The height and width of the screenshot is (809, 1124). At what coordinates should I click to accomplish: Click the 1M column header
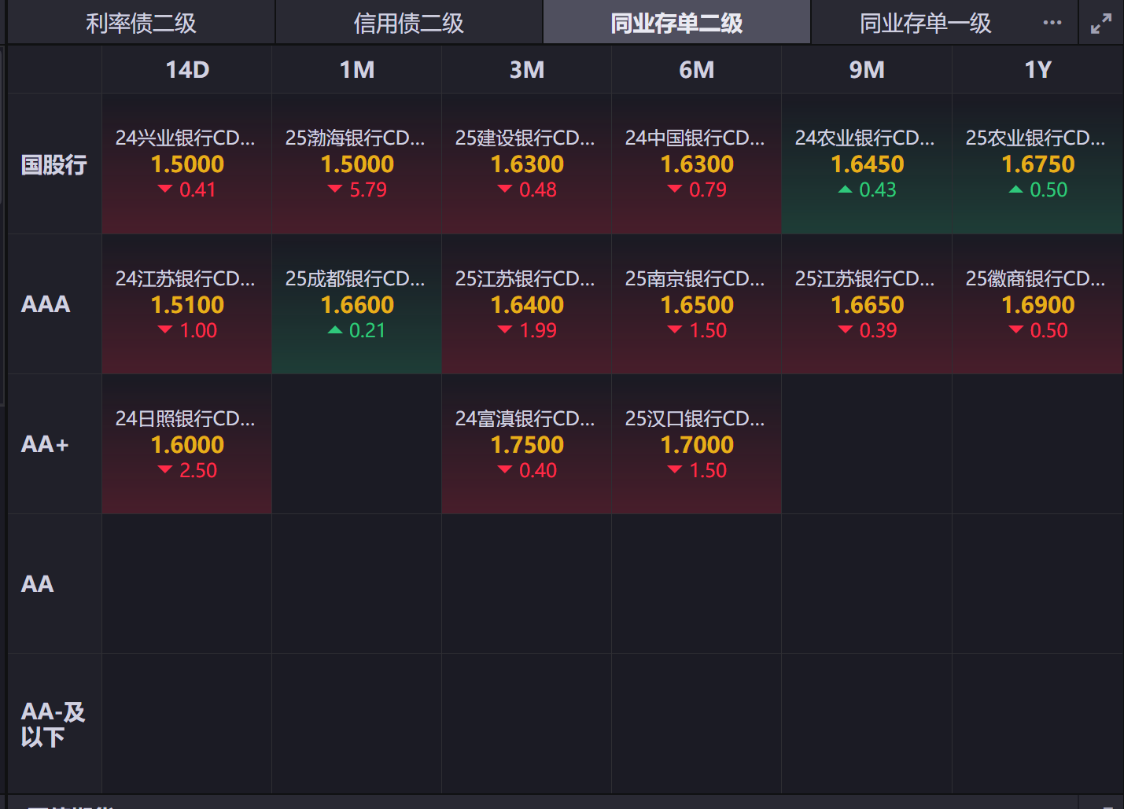(357, 70)
